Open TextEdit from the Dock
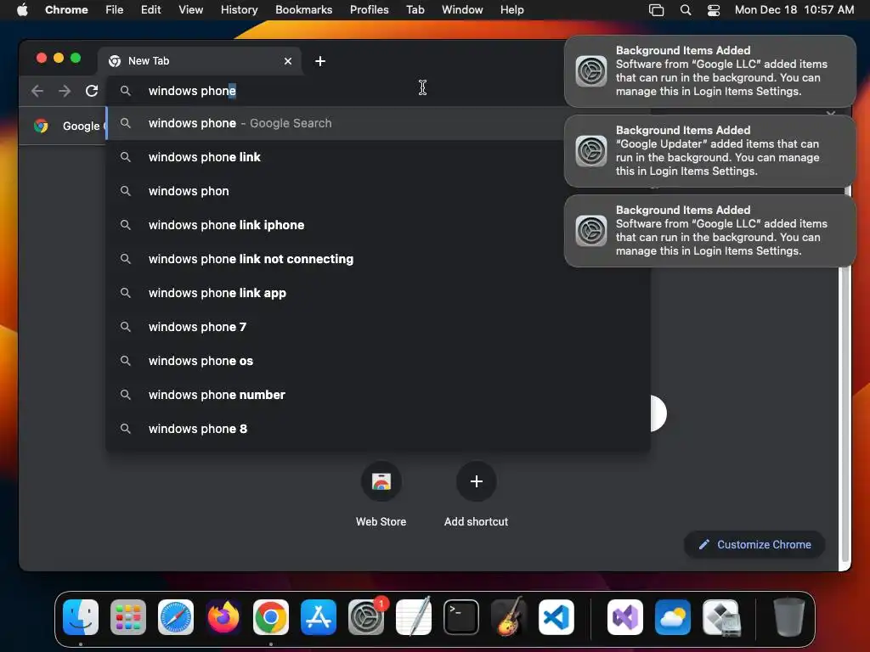 (414, 617)
